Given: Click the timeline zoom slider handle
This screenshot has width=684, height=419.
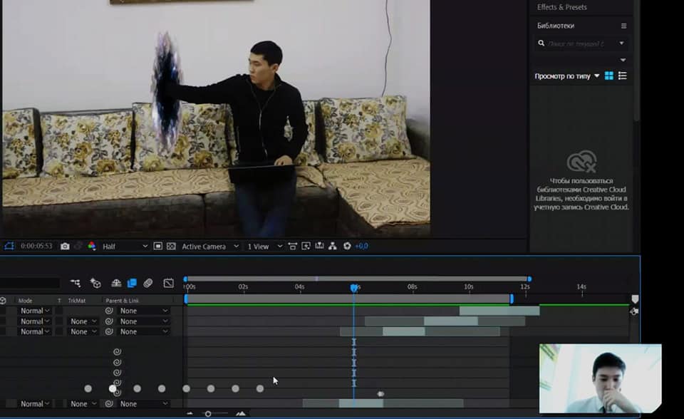Looking at the screenshot, I should pos(208,413).
